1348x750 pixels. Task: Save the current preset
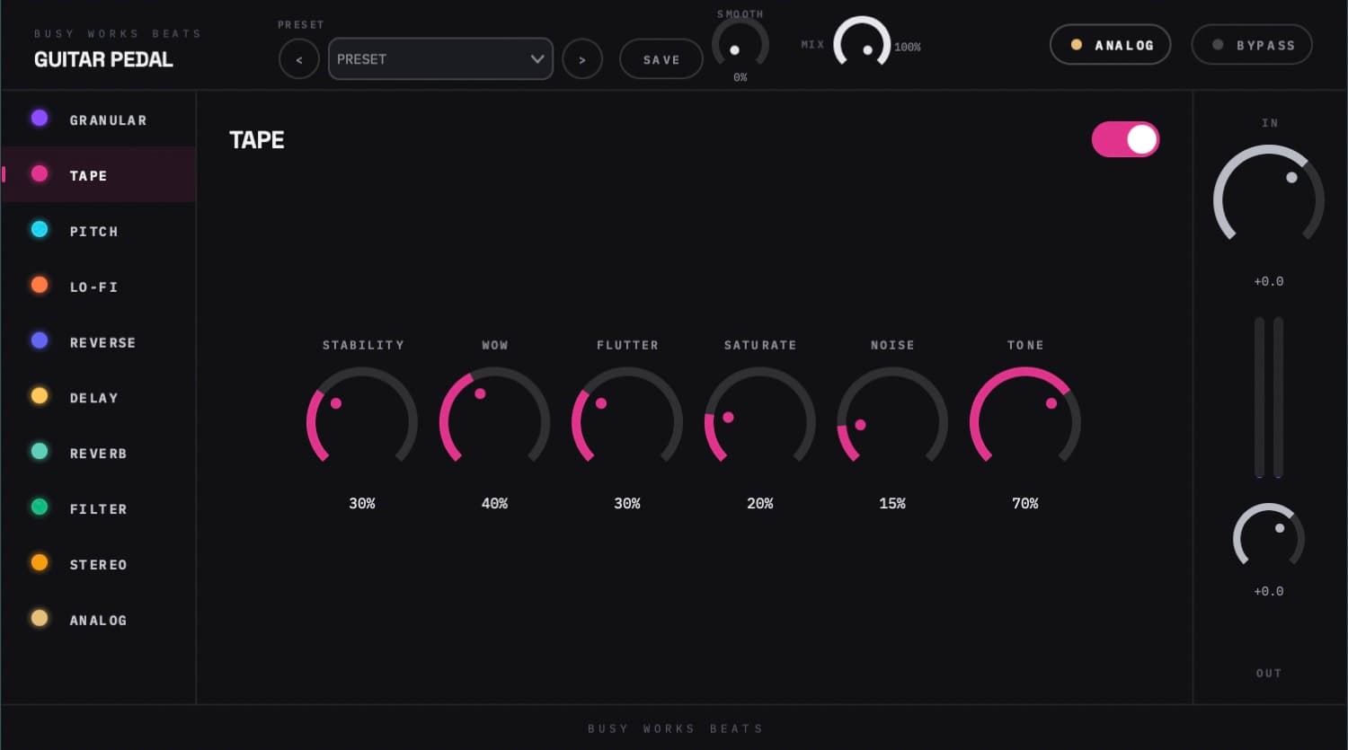(661, 59)
